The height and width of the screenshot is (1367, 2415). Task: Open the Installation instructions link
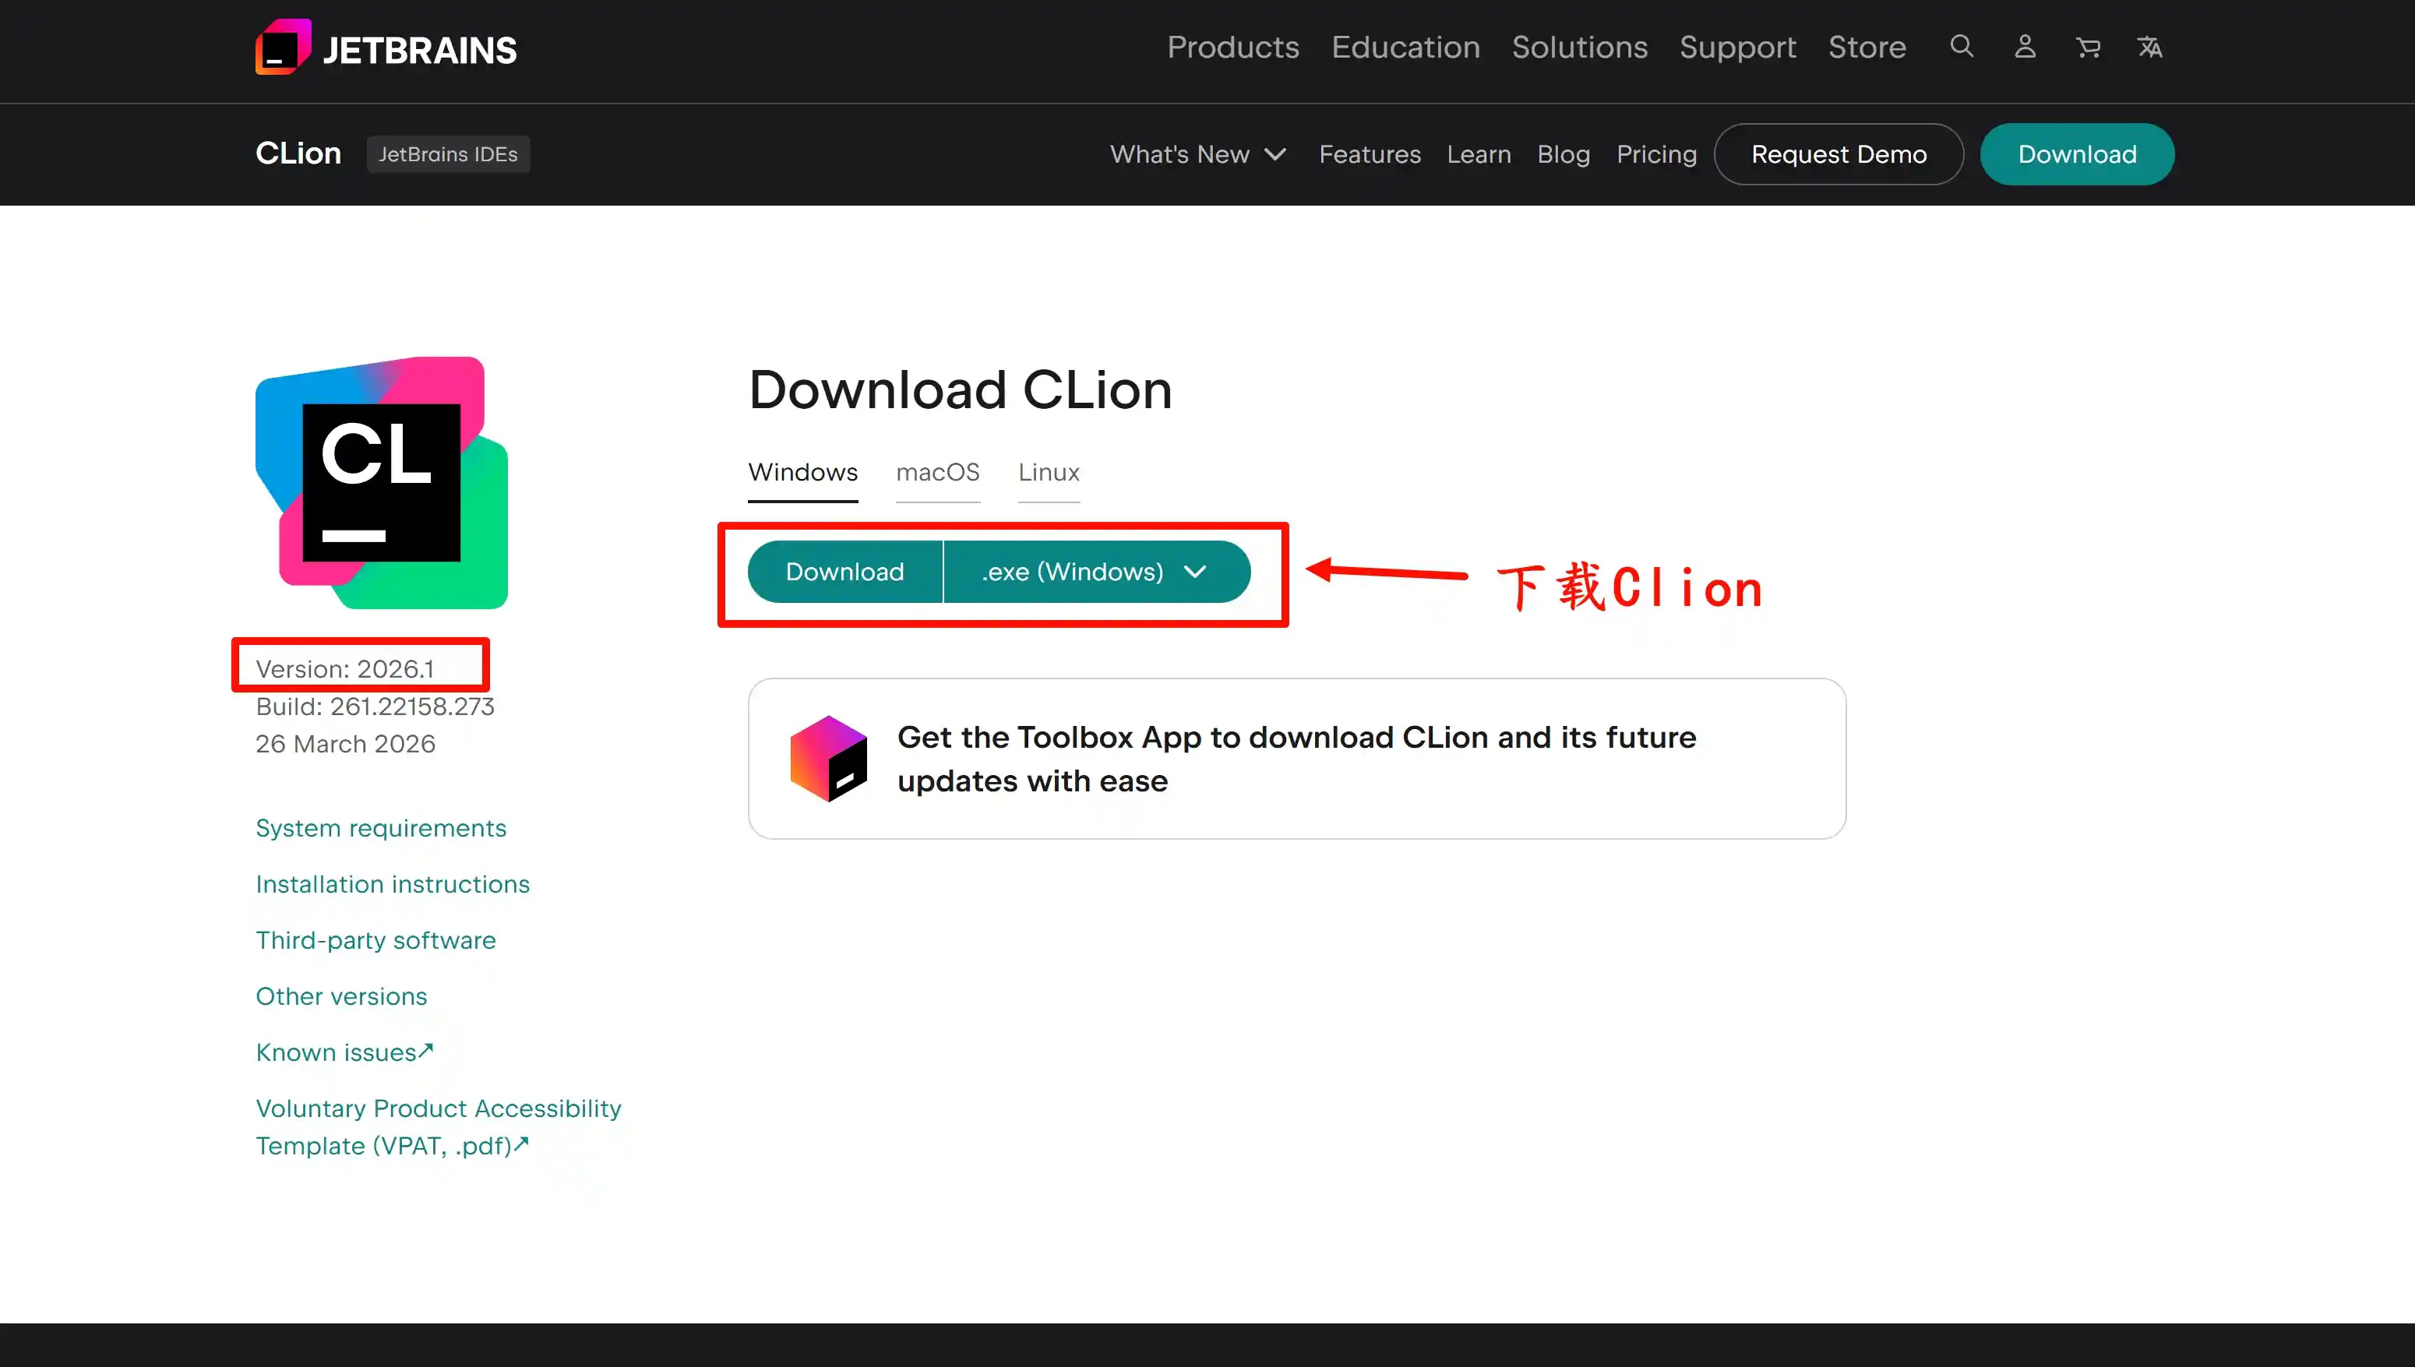point(392,883)
